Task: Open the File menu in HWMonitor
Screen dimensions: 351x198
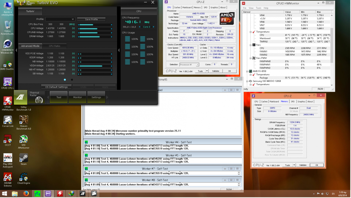Action: 245,8
